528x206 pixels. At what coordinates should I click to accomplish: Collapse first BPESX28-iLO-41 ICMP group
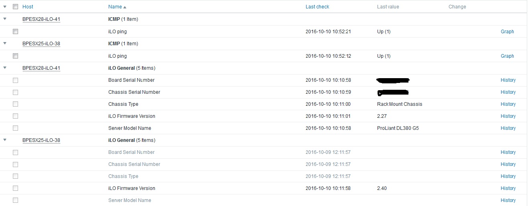click(x=5, y=19)
